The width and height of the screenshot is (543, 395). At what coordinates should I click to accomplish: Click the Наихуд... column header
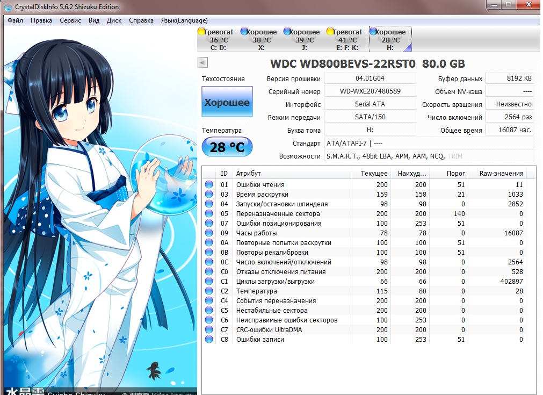tap(410, 173)
